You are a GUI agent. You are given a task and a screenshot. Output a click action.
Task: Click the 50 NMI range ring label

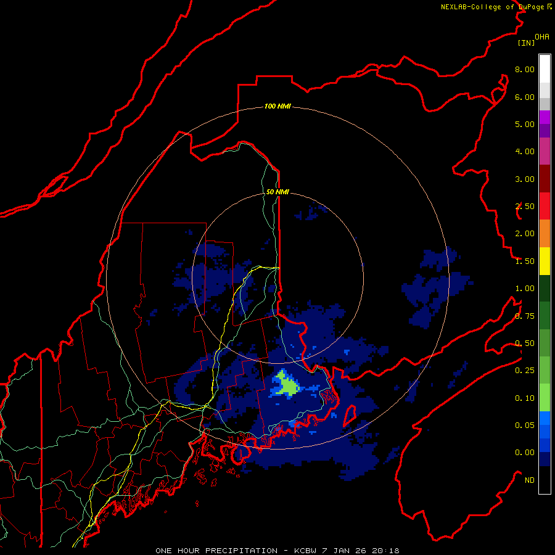tap(277, 192)
